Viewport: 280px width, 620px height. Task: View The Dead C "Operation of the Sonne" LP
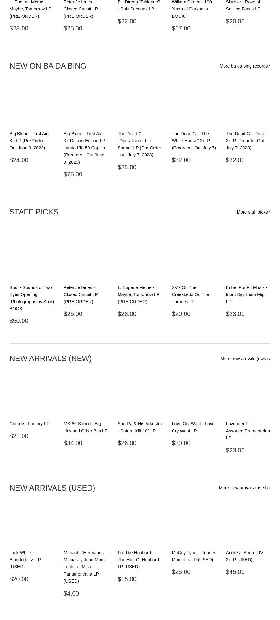pos(139,144)
